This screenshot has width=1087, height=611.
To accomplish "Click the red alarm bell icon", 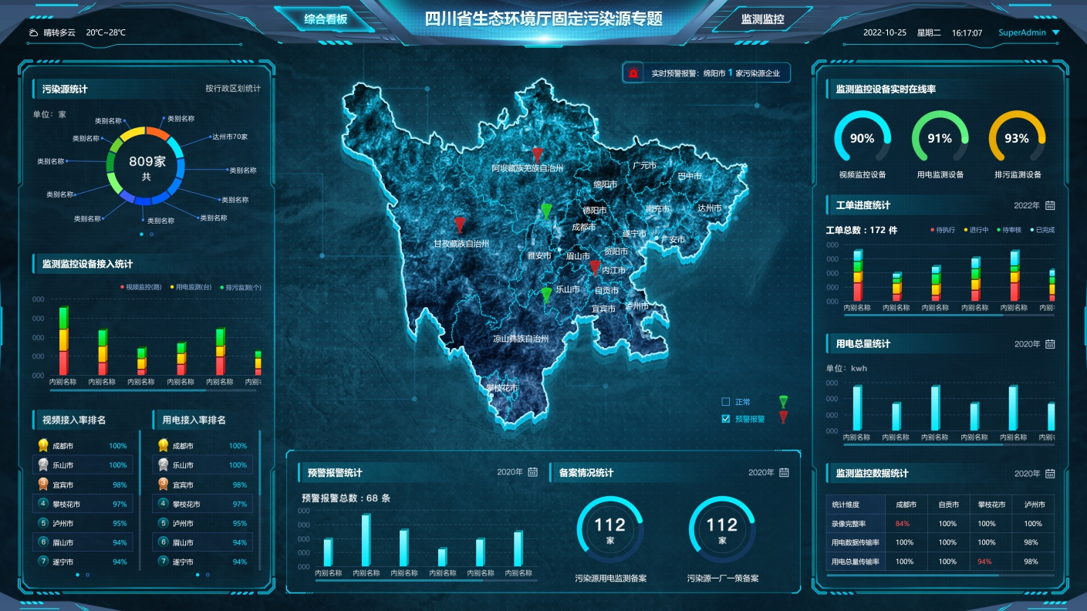I will 633,73.
